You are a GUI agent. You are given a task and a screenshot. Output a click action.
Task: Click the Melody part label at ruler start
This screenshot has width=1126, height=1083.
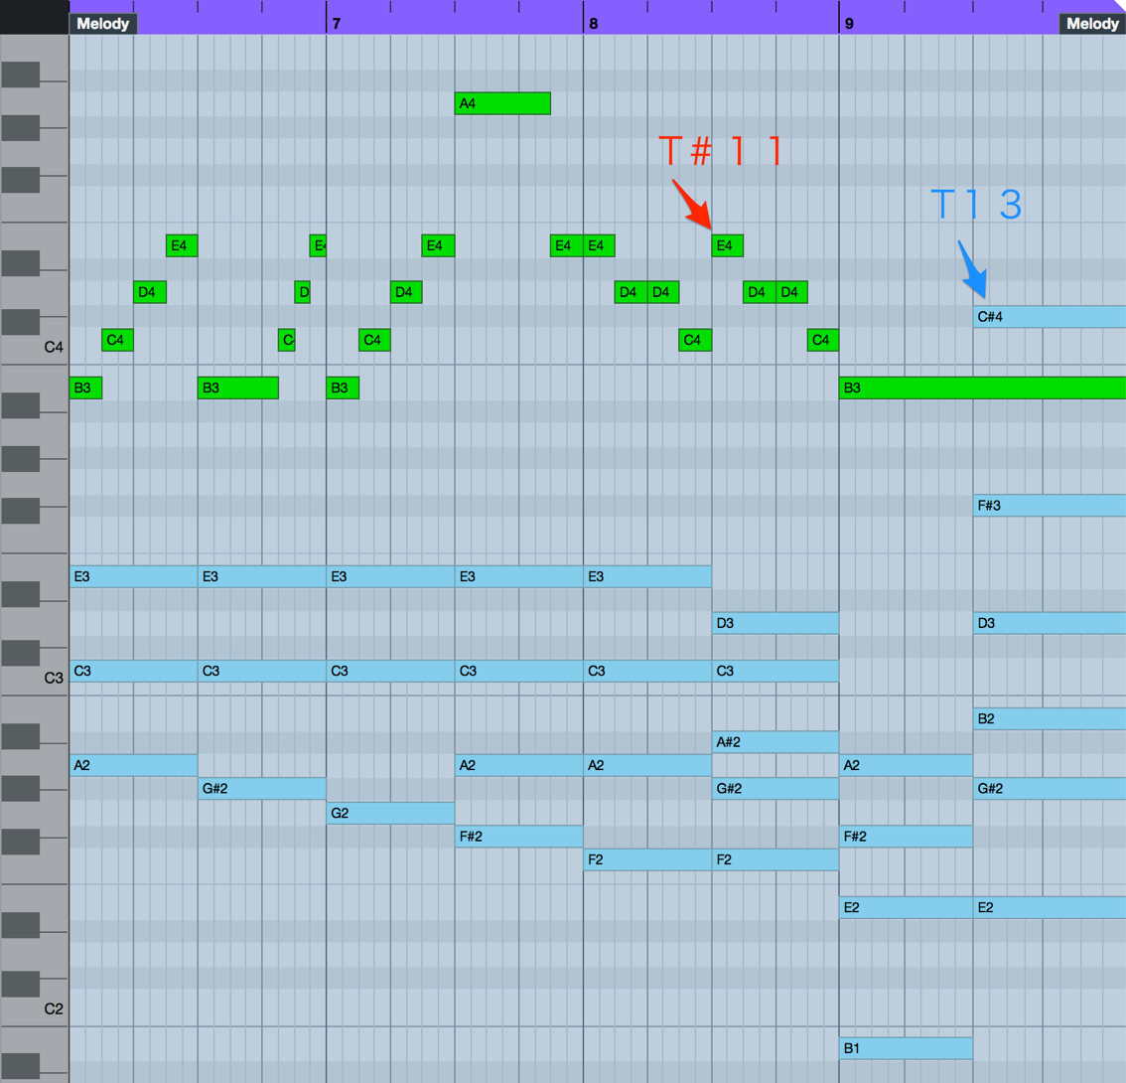tap(102, 24)
